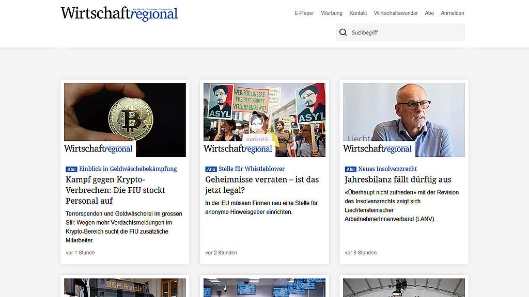Open headline Geheimnisse verraten – ist das jetzt legal?
Viewport: 529px width, 297px height.
(x=262, y=185)
